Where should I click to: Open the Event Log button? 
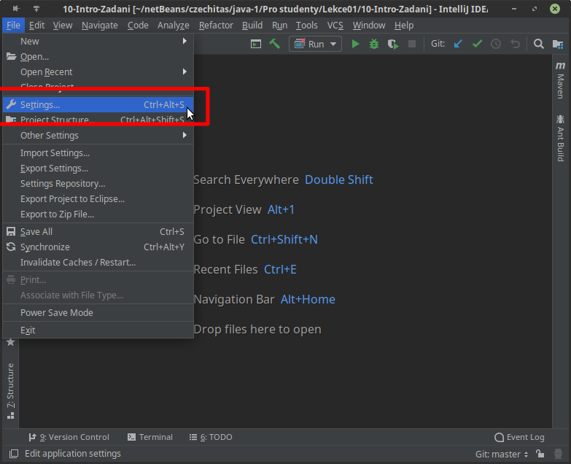[519, 437]
